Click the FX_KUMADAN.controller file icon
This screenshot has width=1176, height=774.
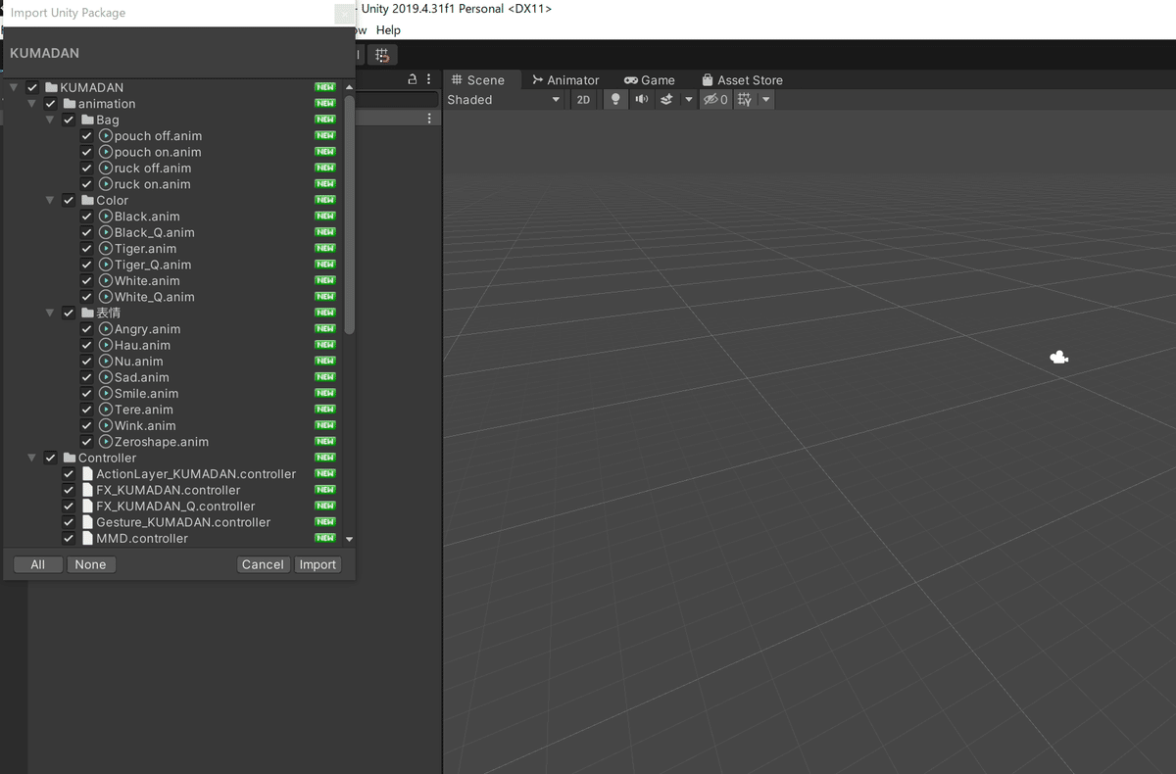click(87, 490)
